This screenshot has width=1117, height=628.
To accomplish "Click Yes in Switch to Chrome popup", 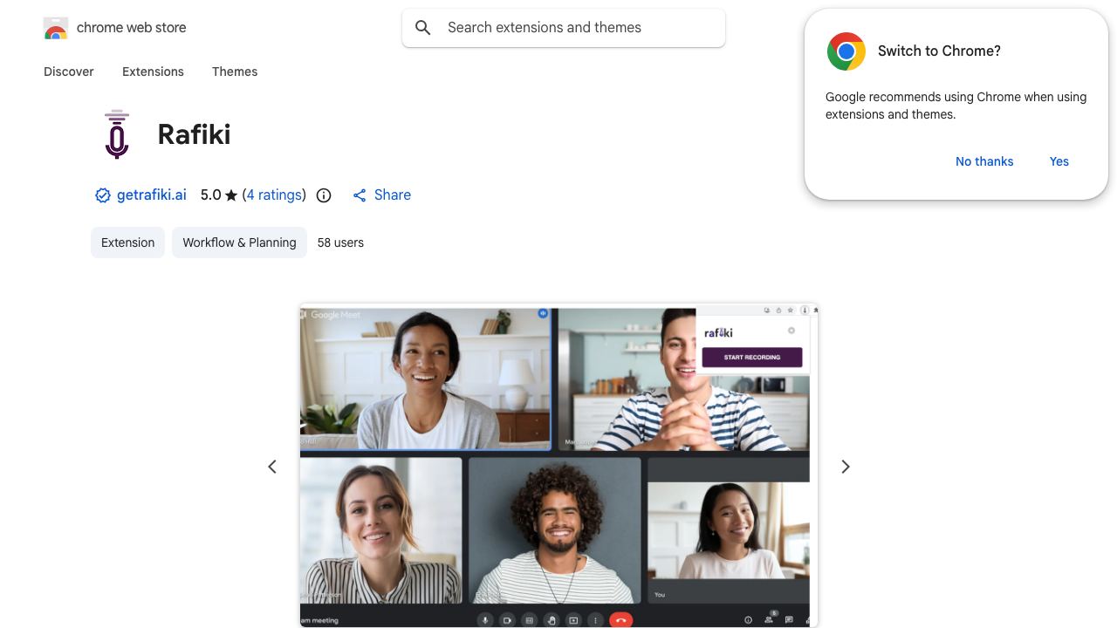I will tap(1059, 161).
